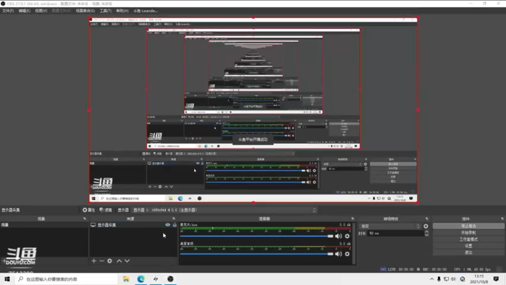Image resolution: width=506 pixels, height=285 pixels.
Task: Click the microphone tray icon
Action: pos(439,279)
